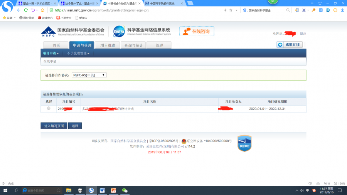Click the 事业单位 badge

point(244,143)
